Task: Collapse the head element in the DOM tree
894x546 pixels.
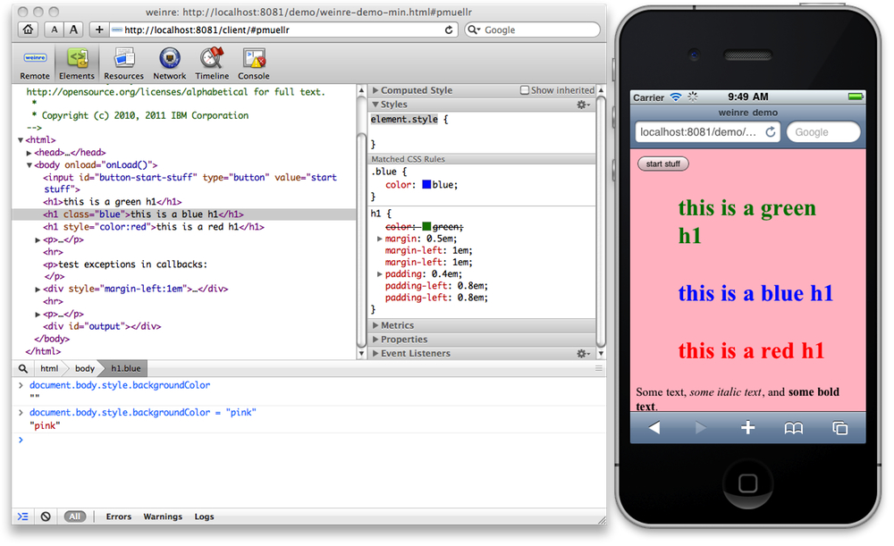Action: 28,152
